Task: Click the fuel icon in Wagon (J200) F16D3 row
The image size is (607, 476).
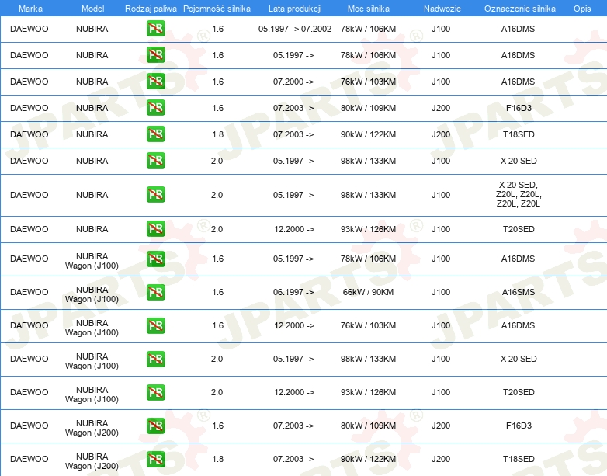Action: click(155, 426)
